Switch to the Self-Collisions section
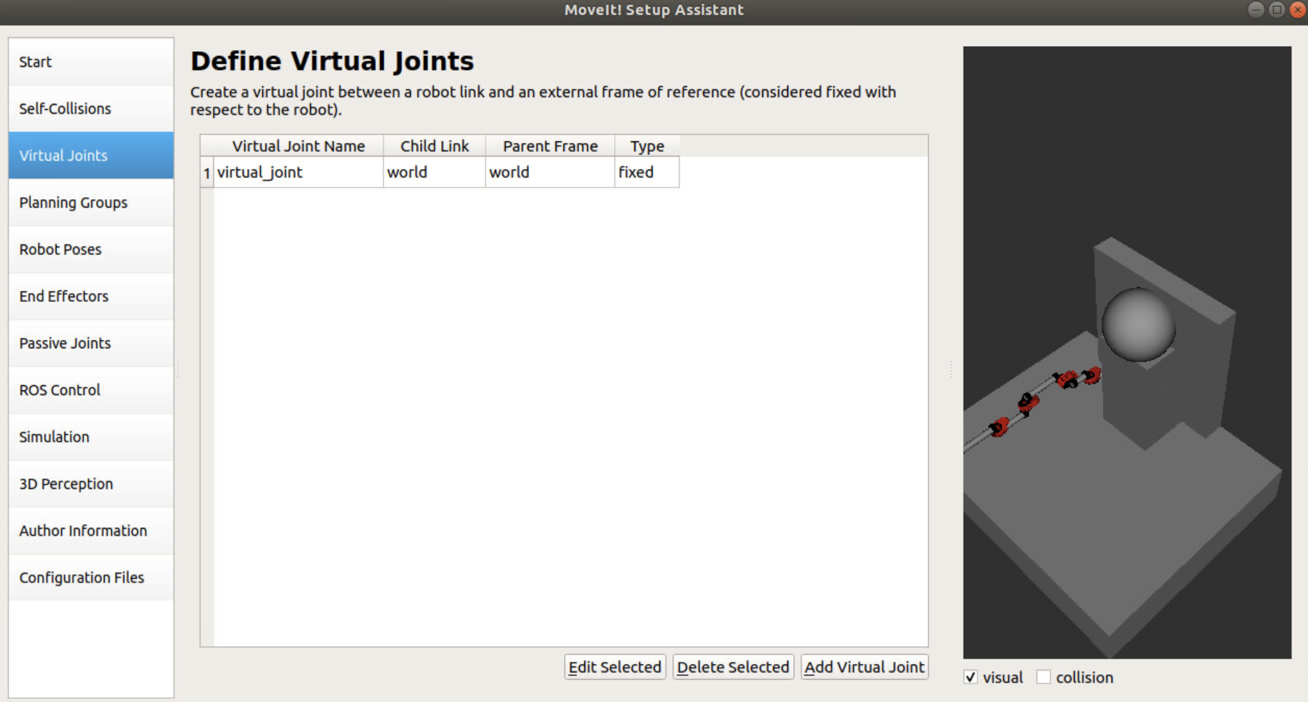 [90, 108]
